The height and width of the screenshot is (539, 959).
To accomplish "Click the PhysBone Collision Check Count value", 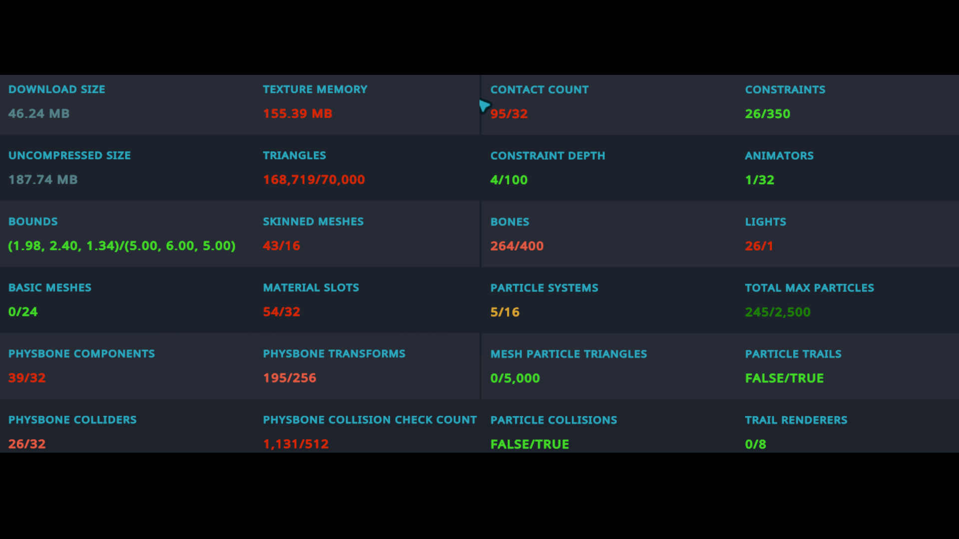I will (296, 444).
